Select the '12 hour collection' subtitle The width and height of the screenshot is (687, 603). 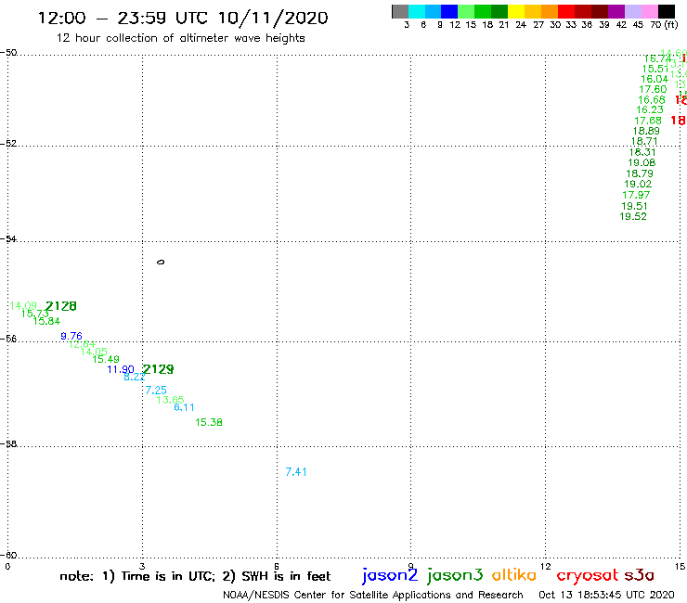(x=180, y=38)
